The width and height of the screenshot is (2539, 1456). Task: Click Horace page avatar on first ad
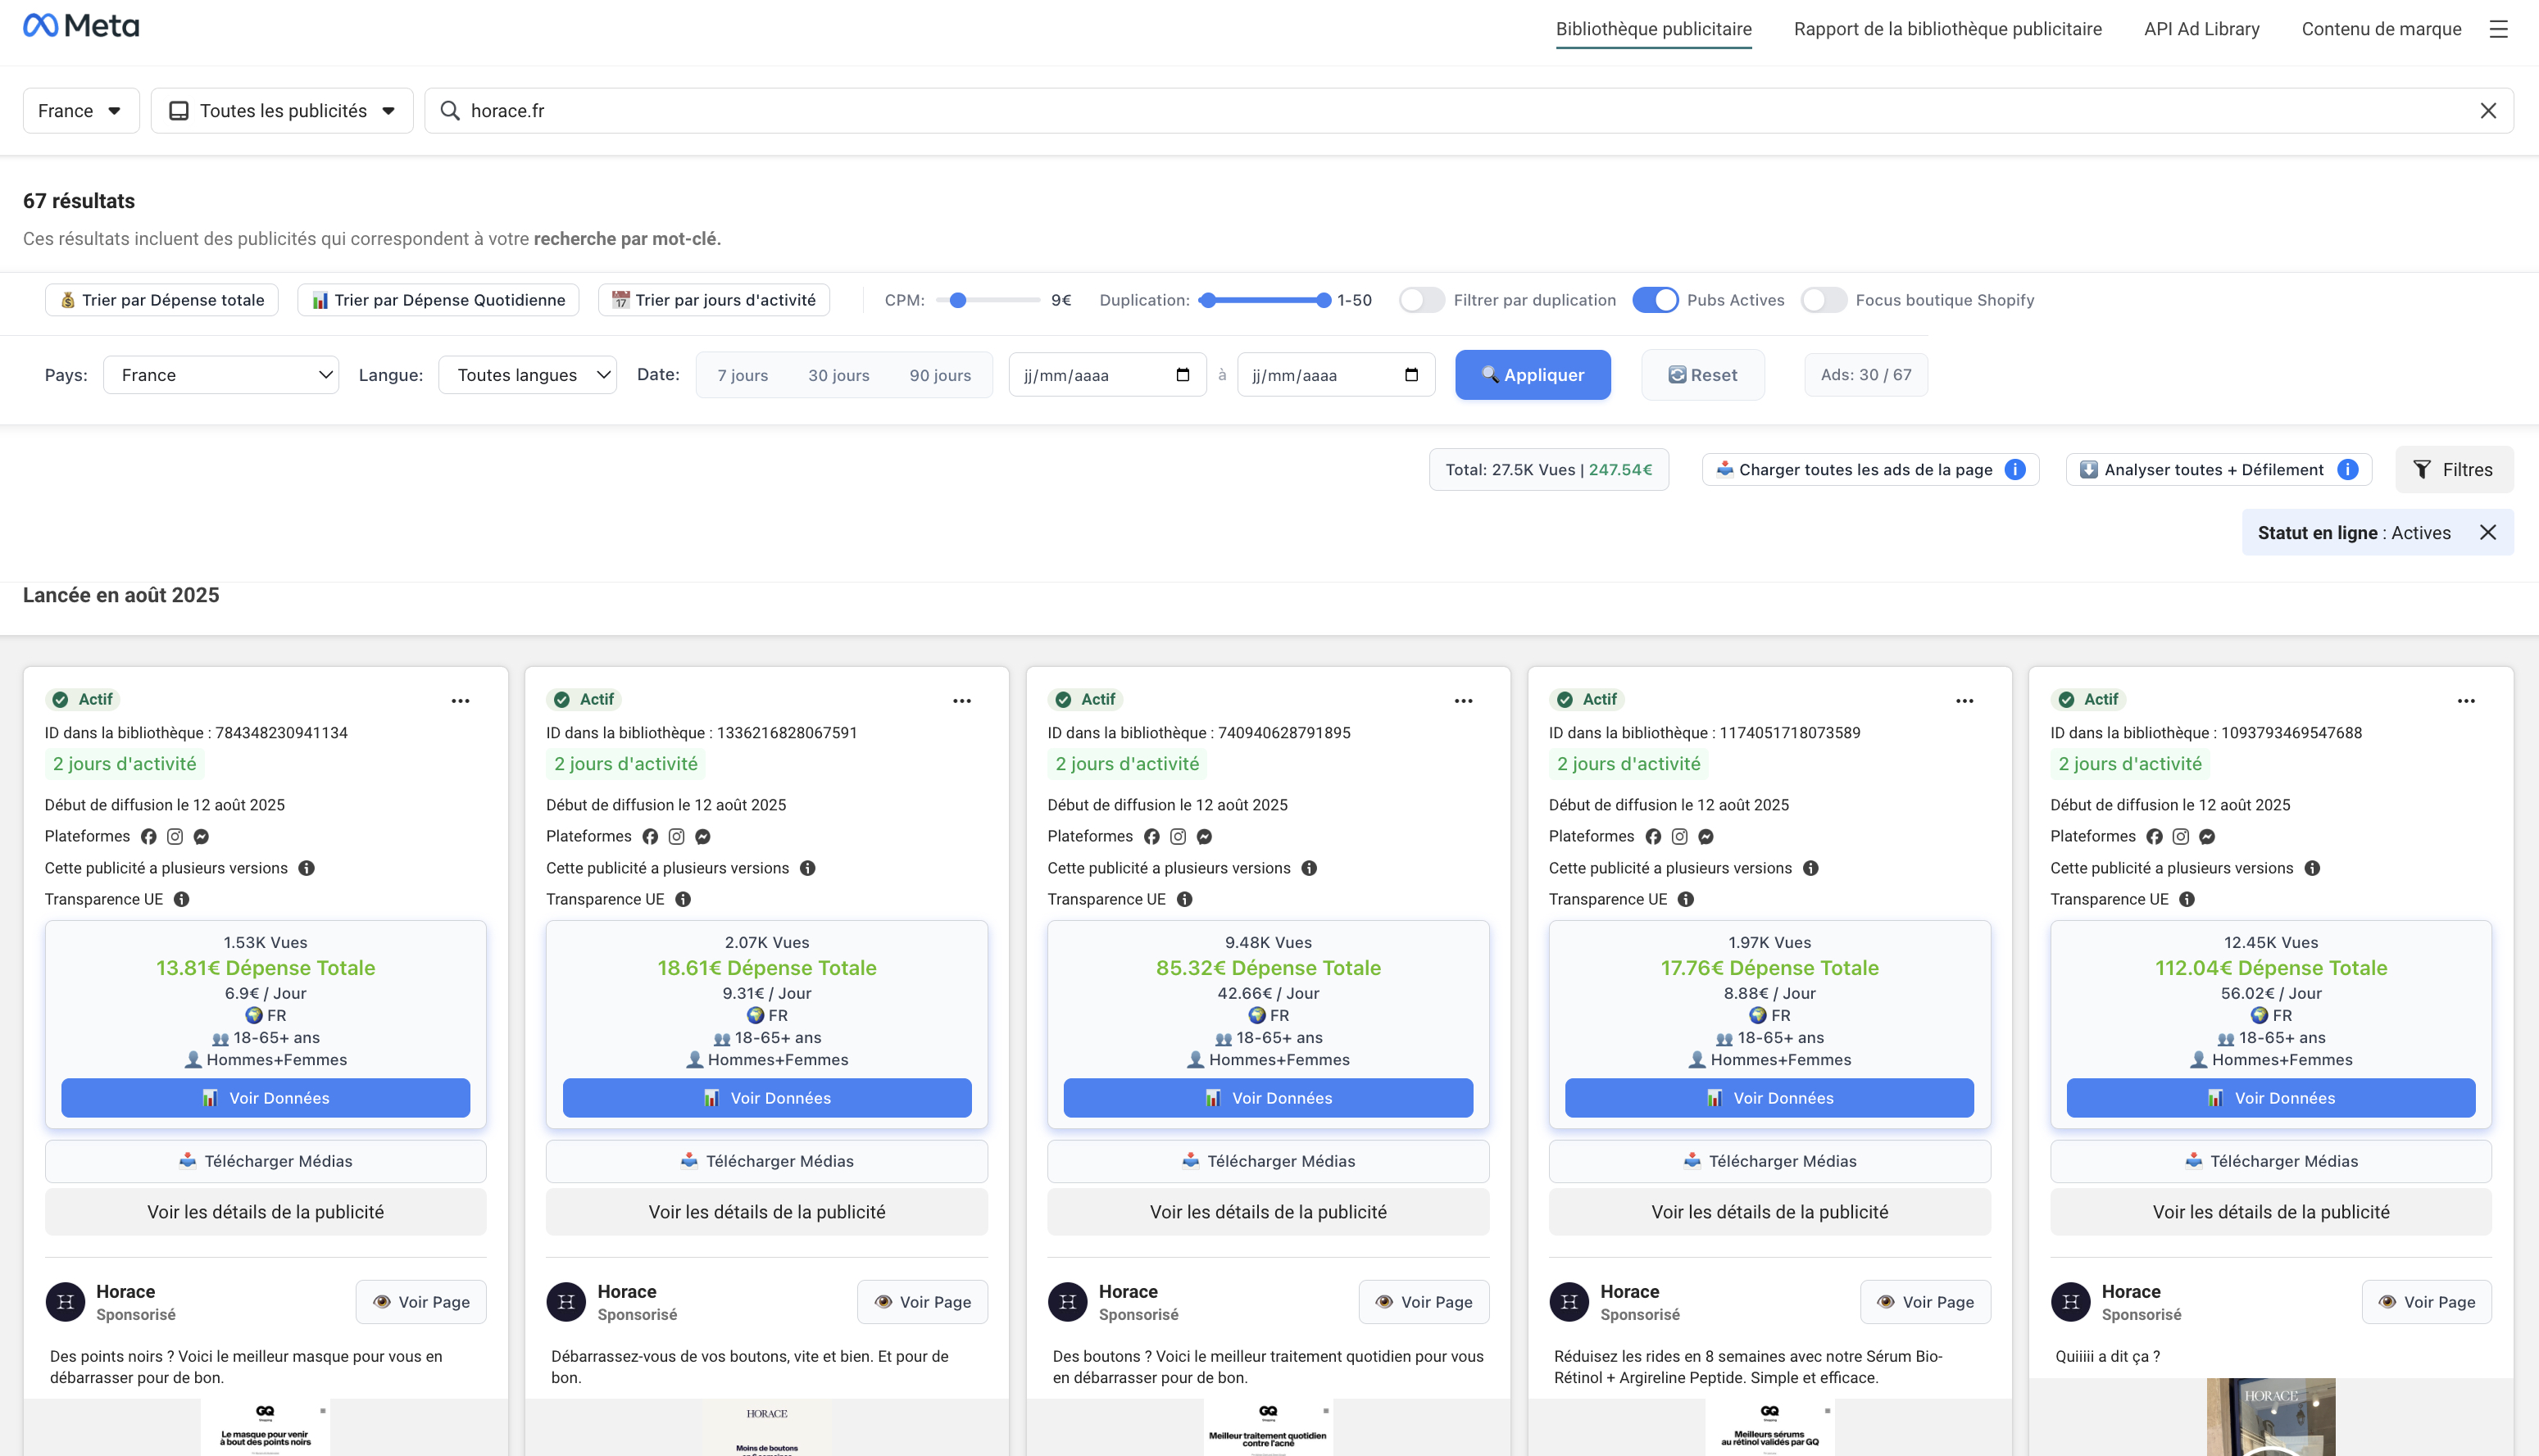(66, 1302)
